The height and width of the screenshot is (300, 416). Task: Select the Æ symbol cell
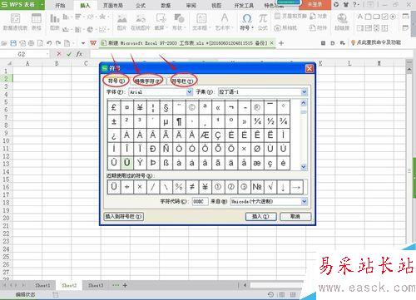tap(205, 135)
